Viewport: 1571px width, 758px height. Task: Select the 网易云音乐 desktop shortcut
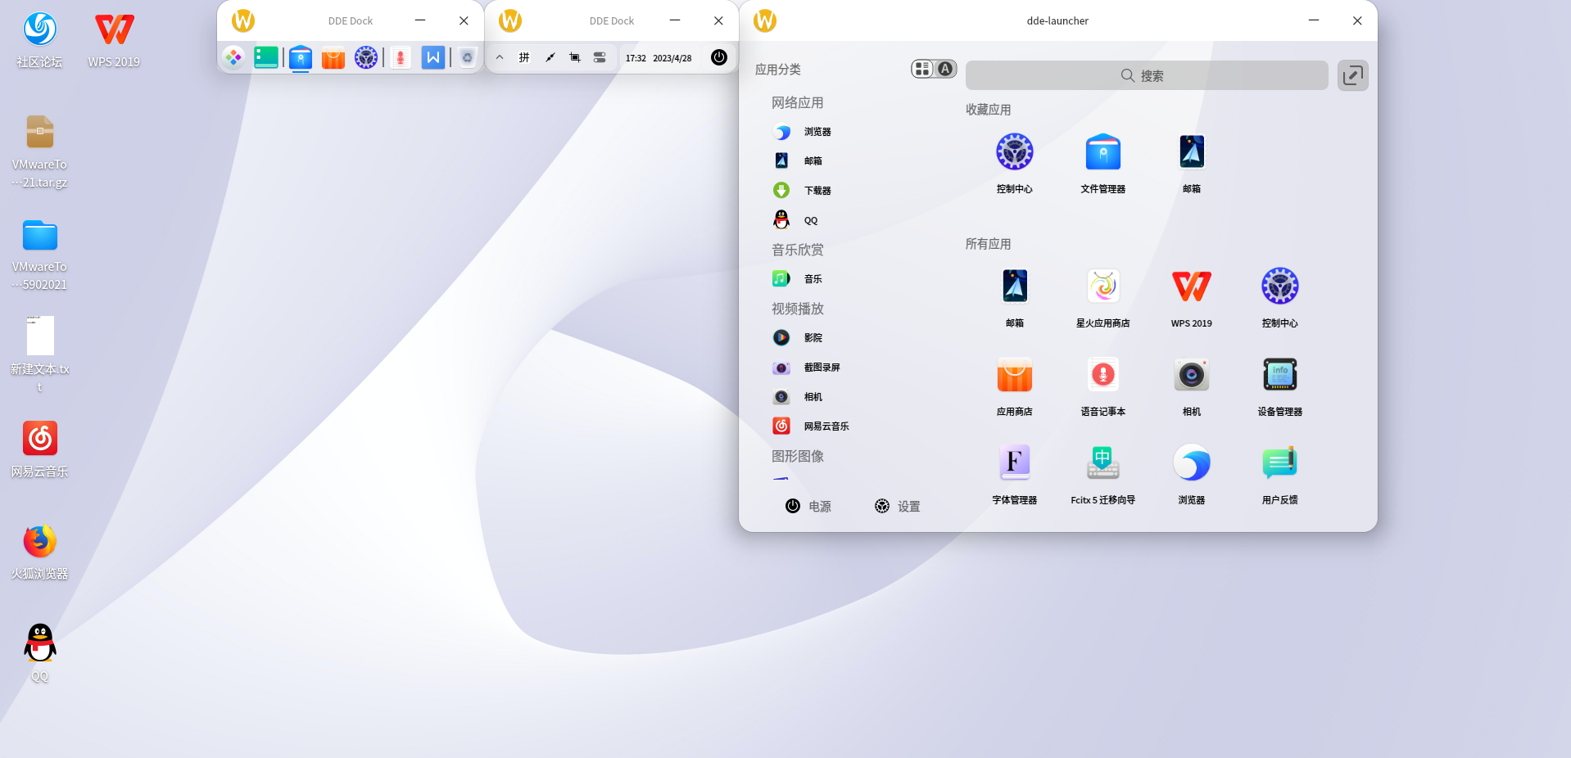pyautogui.click(x=39, y=449)
